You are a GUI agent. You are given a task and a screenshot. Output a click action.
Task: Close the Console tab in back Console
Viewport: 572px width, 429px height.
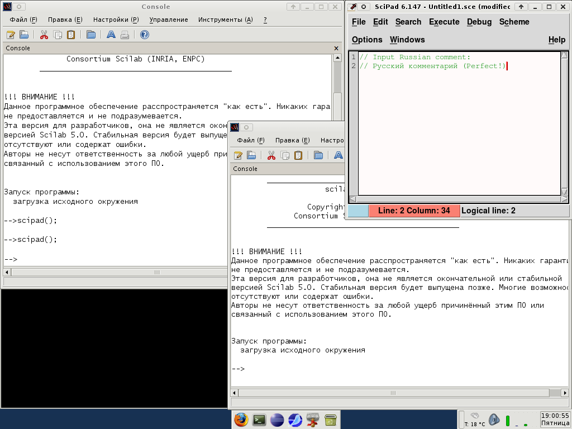(336, 48)
